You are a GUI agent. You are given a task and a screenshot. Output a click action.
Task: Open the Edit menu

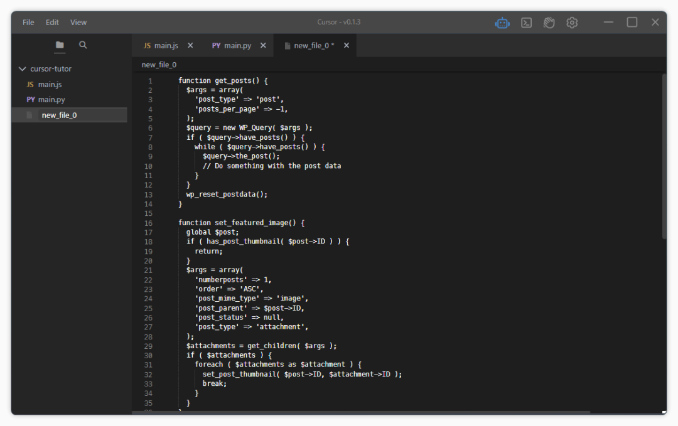pos(52,23)
